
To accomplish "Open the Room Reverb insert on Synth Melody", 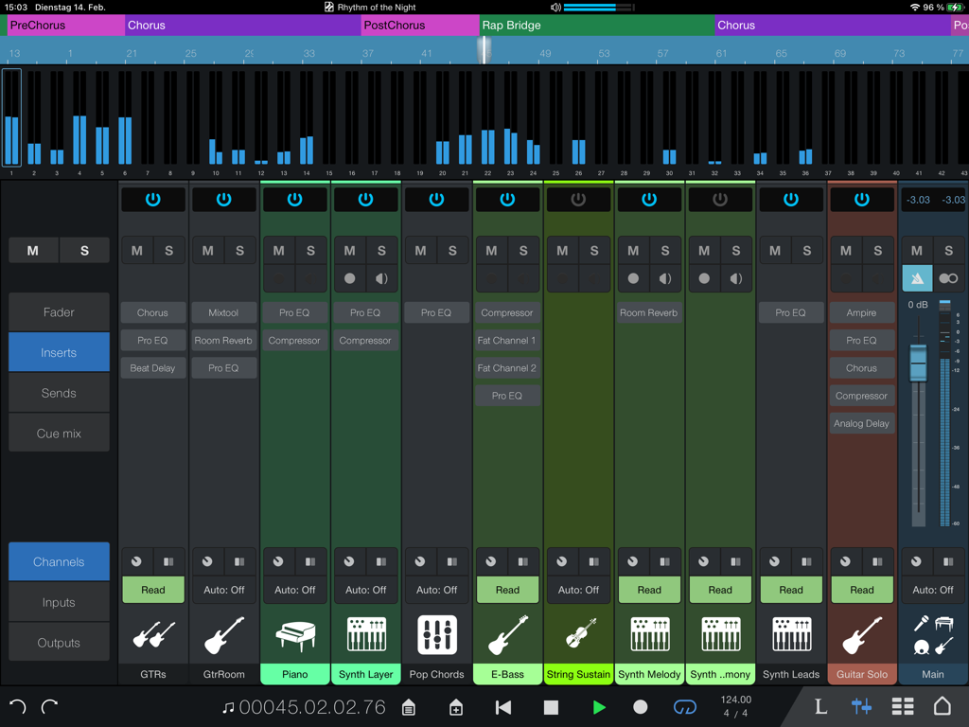I will click(649, 312).
